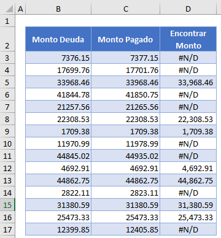Select cell with value 17701.76
Viewport: 221px width, 238px height.
pos(126,70)
